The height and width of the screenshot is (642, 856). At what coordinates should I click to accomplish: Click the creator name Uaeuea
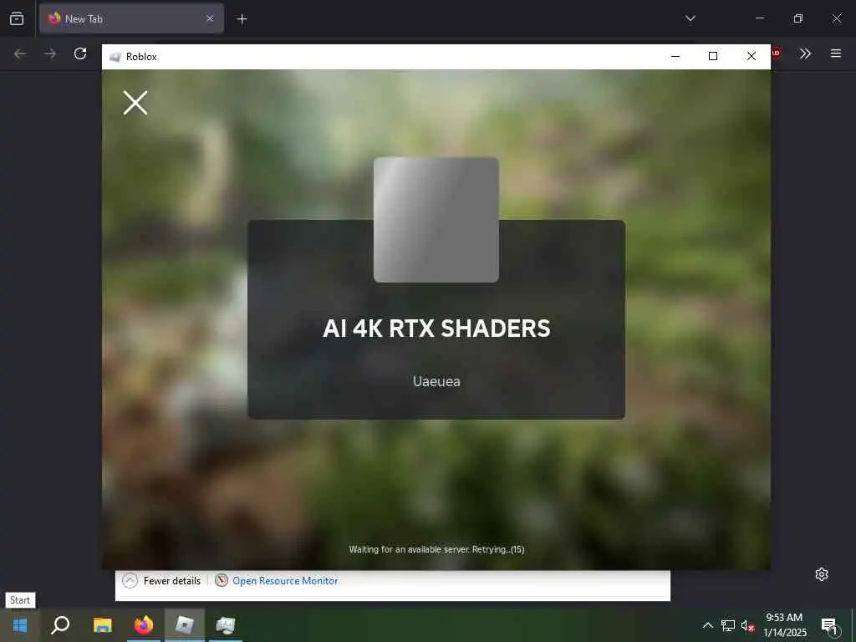[436, 381]
